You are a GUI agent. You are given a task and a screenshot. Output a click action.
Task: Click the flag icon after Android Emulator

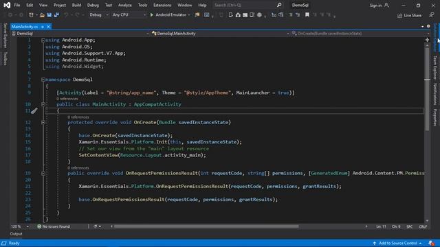pyautogui.click(x=197, y=15)
